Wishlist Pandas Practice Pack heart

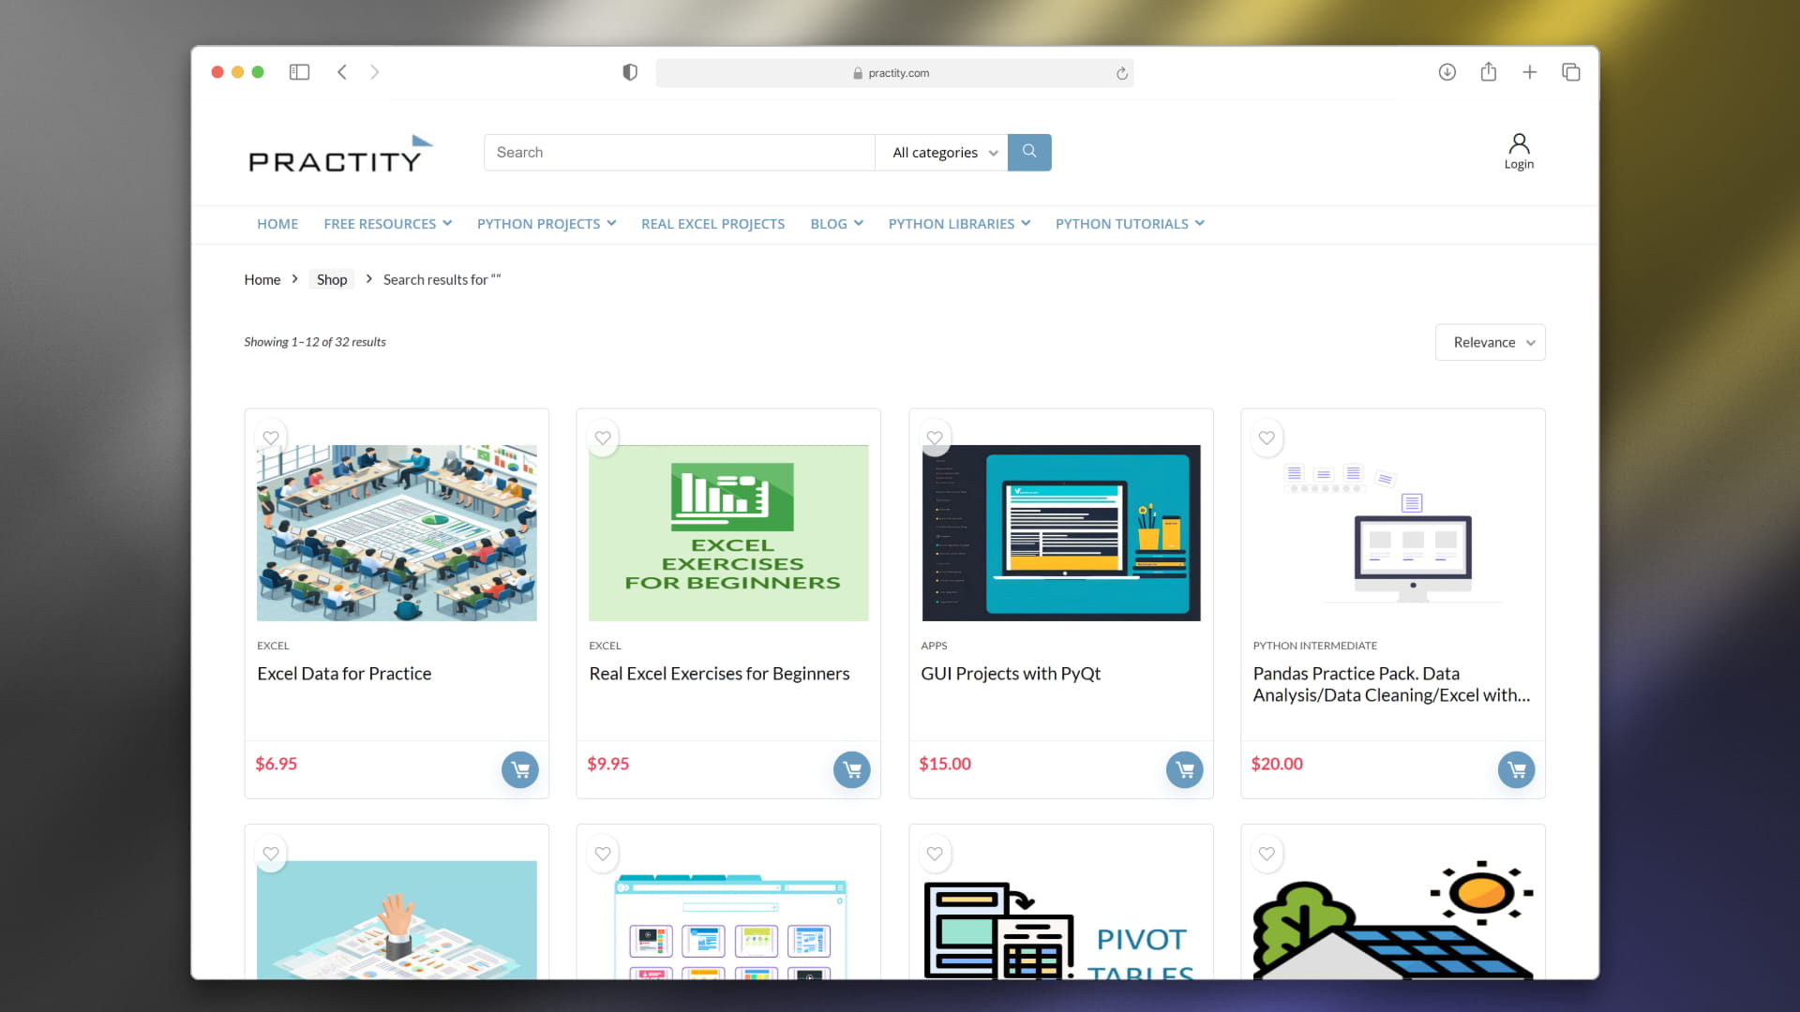click(1267, 438)
